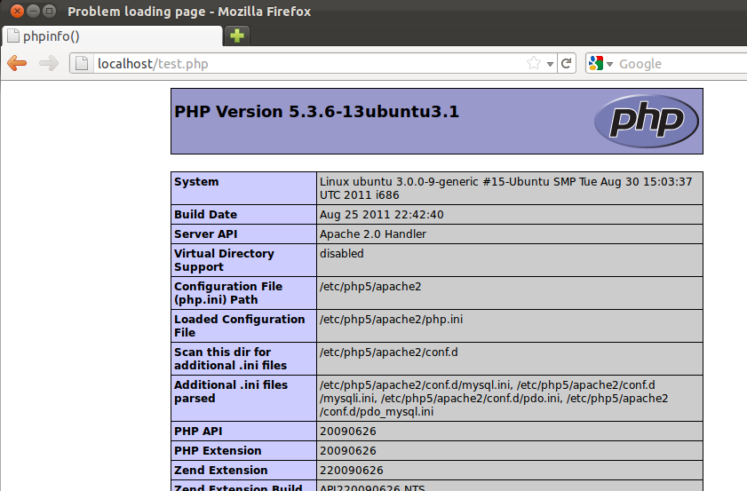This screenshot has height=491, width=747.
Task: Click the /etc/php5/apache2/php.ini value
Action: click(x=391, y=320)
